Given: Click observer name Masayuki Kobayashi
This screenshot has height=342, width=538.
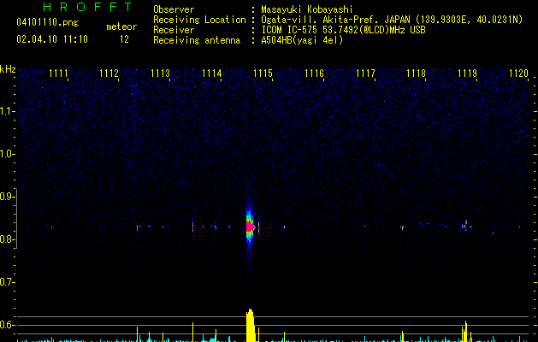Looking at the screenshot, I should (x=307, y=9).
